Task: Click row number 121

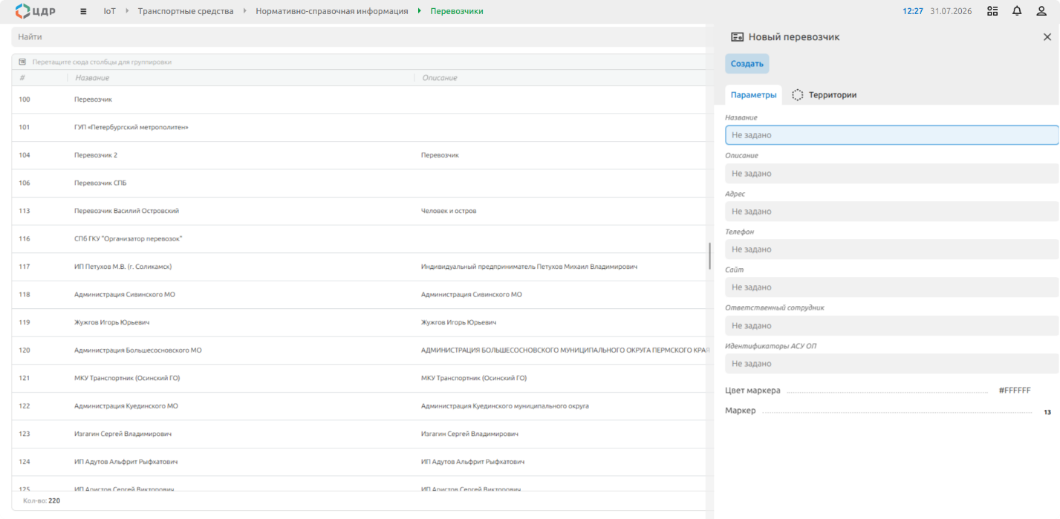Action: [x=25, y=378]
